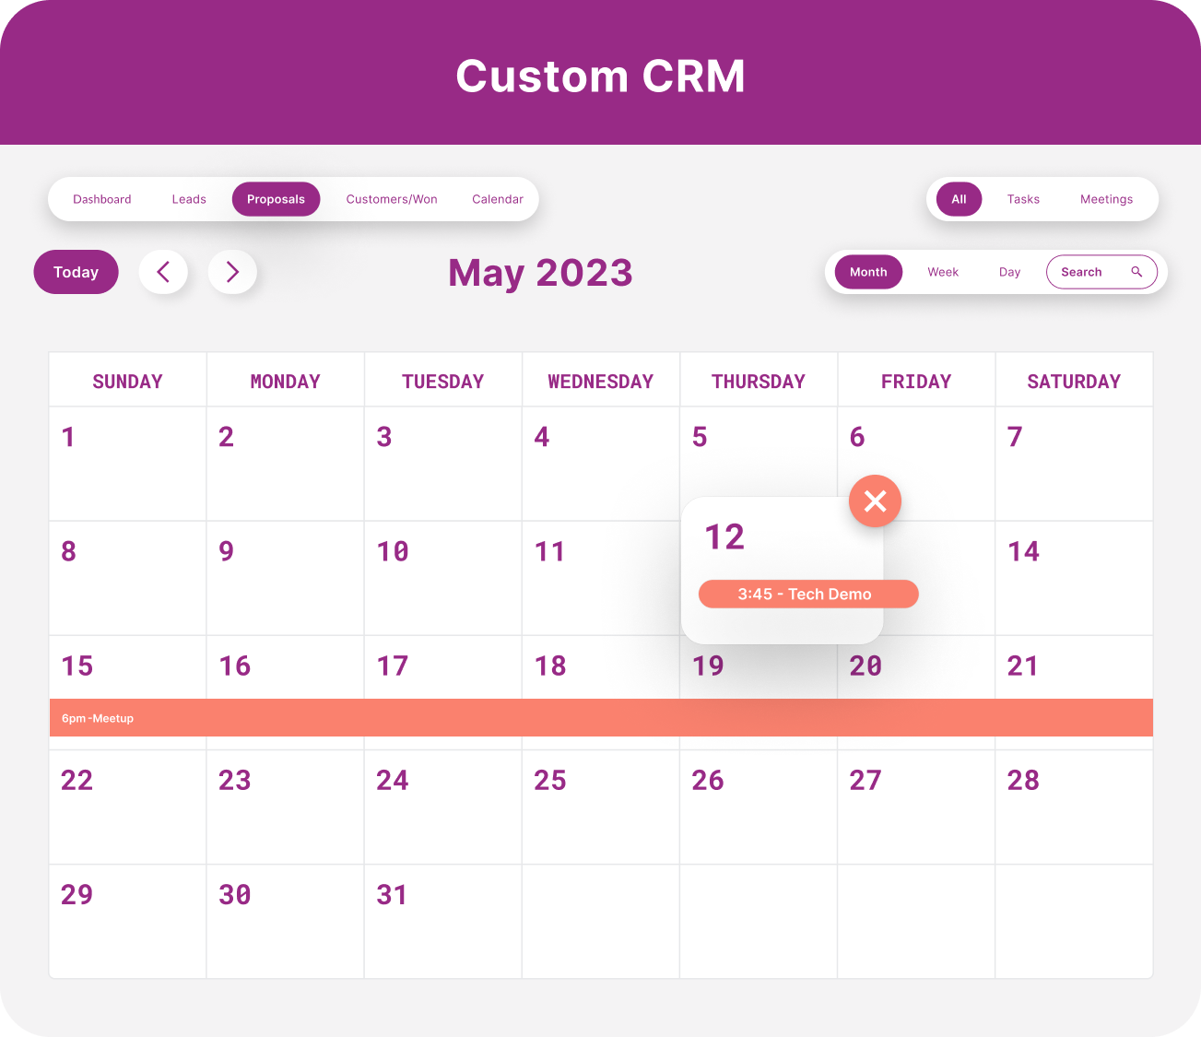
Task: Switch to the Leads tab
Action: tap(189, 199)
